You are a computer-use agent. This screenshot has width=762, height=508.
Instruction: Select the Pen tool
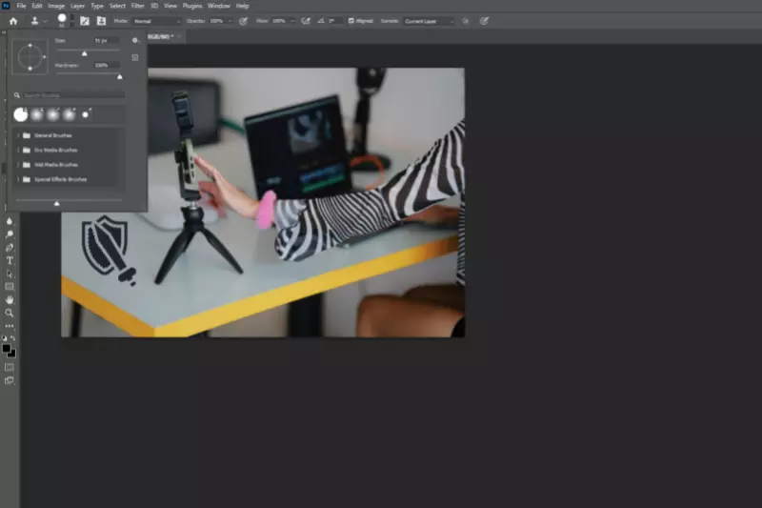pos(10,248)
